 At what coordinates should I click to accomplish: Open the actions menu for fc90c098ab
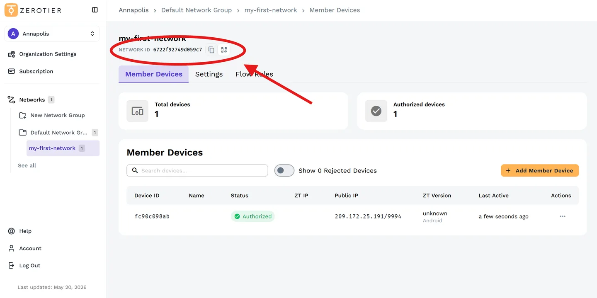tap(563, 216)
